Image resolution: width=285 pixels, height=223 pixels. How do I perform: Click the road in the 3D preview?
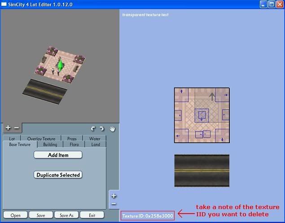click(45, 92)
